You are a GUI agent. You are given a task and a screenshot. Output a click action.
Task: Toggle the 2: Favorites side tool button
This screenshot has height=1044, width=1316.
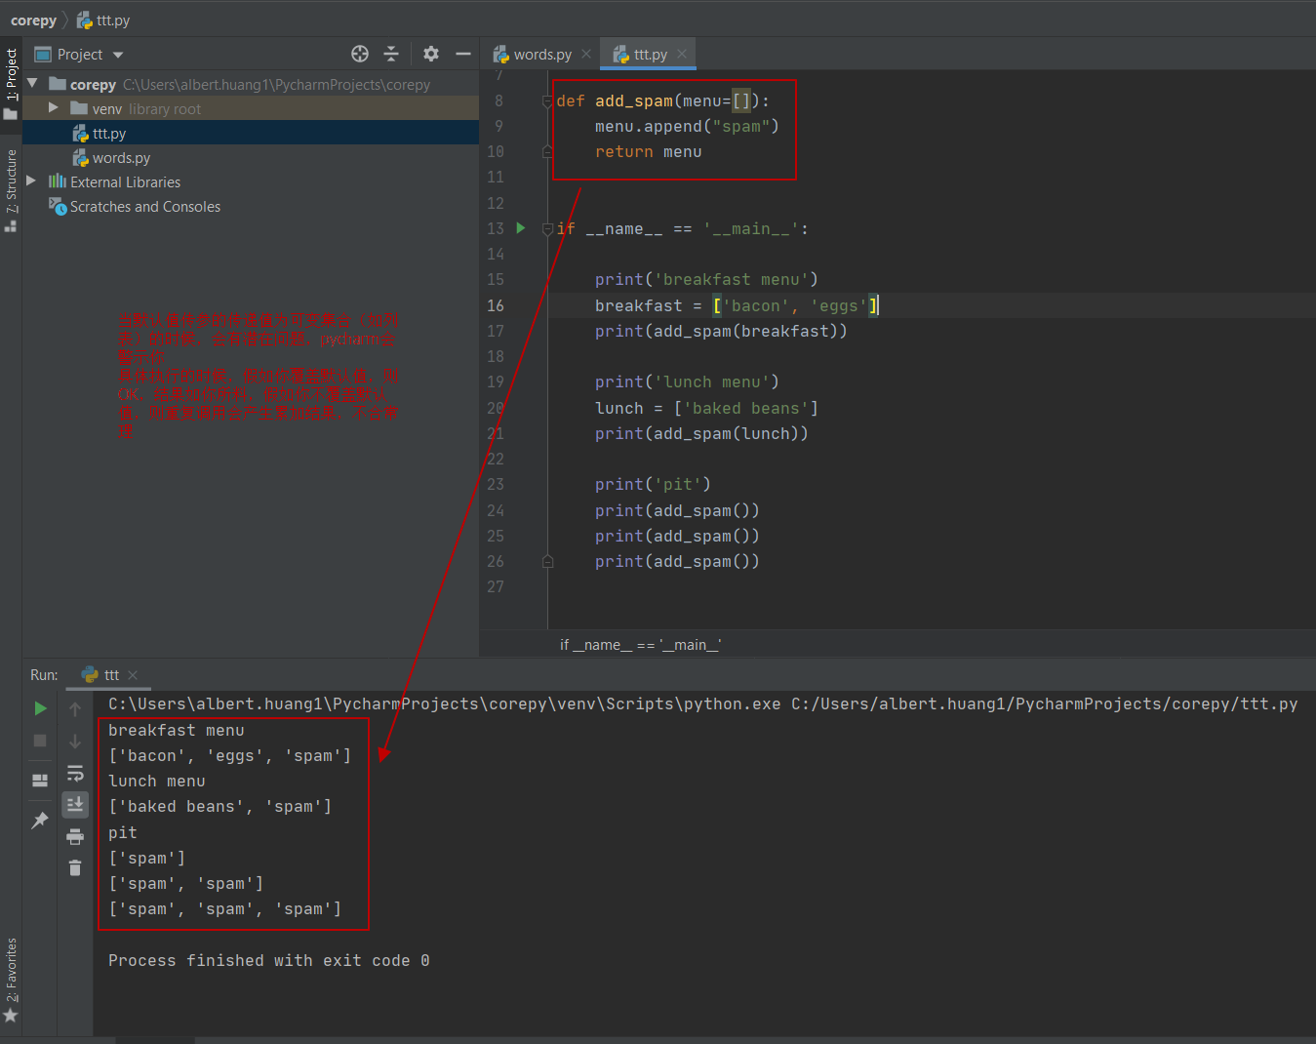tap(11, 970)
